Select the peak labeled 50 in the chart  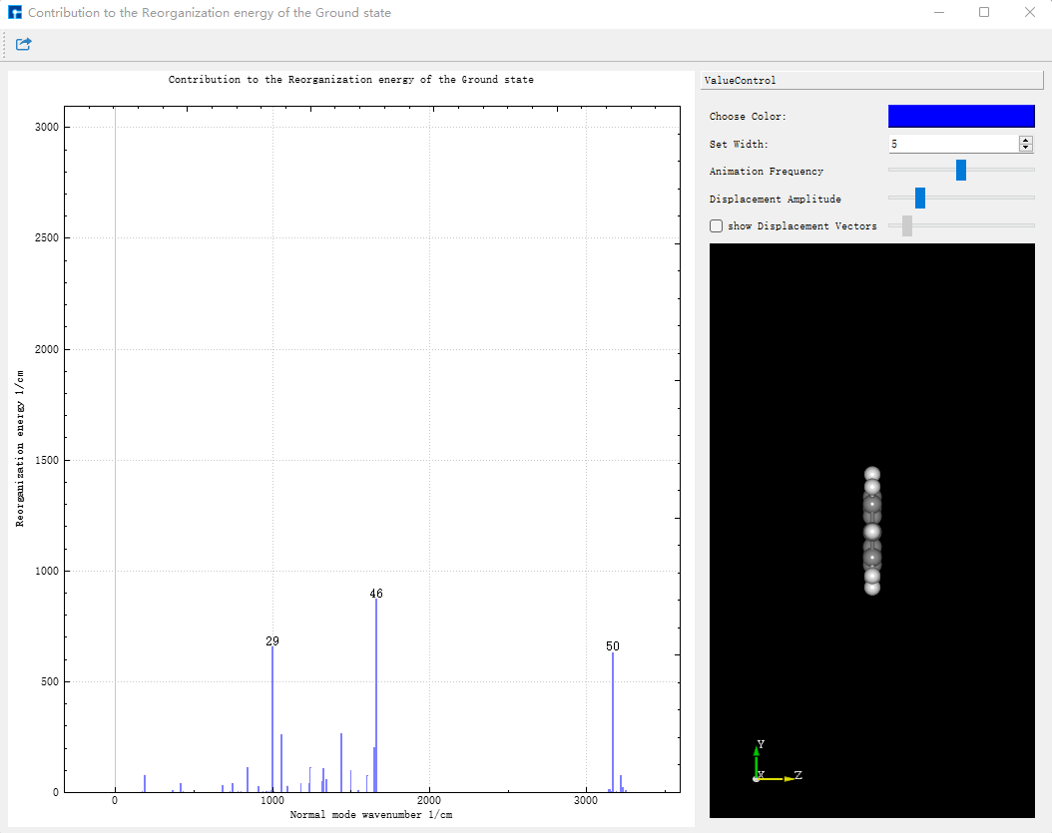pos(613,721)
